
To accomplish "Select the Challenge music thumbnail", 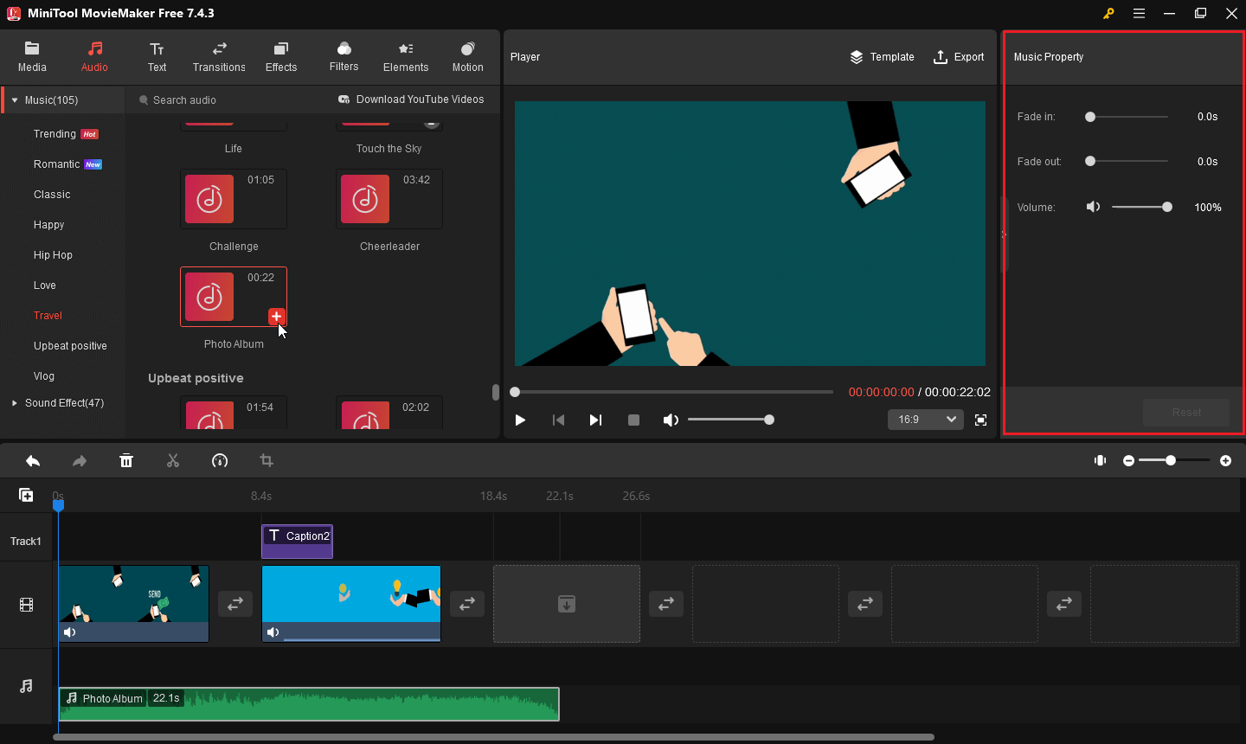I will click(x=234, y=199).
